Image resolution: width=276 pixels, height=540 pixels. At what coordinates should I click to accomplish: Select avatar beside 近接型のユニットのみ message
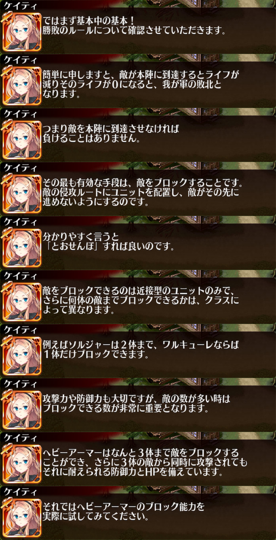[22, 302]
